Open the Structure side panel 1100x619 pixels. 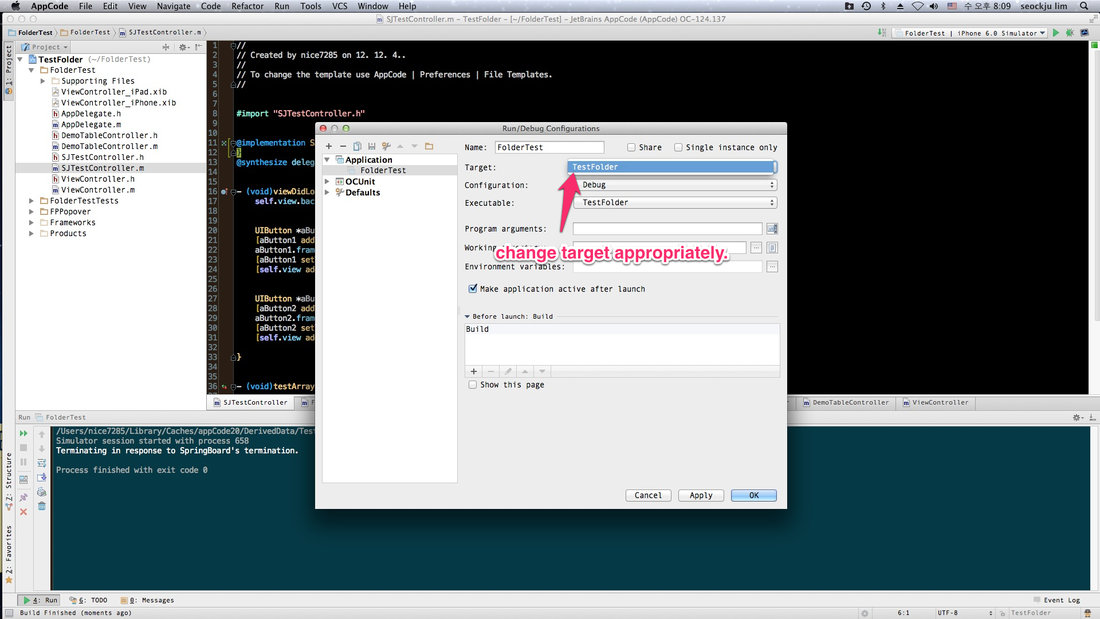coord(9,480)
